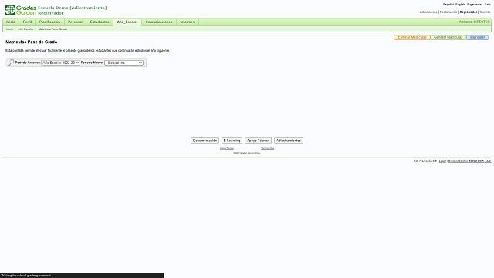The width and height of the screenshot is (494, 278).
Task: Click the Welcome: DIRECTOR text
Action: (x=474, y=22)
